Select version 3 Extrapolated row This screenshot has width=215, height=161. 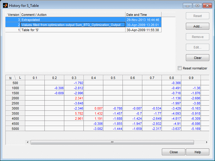point(83,20)
